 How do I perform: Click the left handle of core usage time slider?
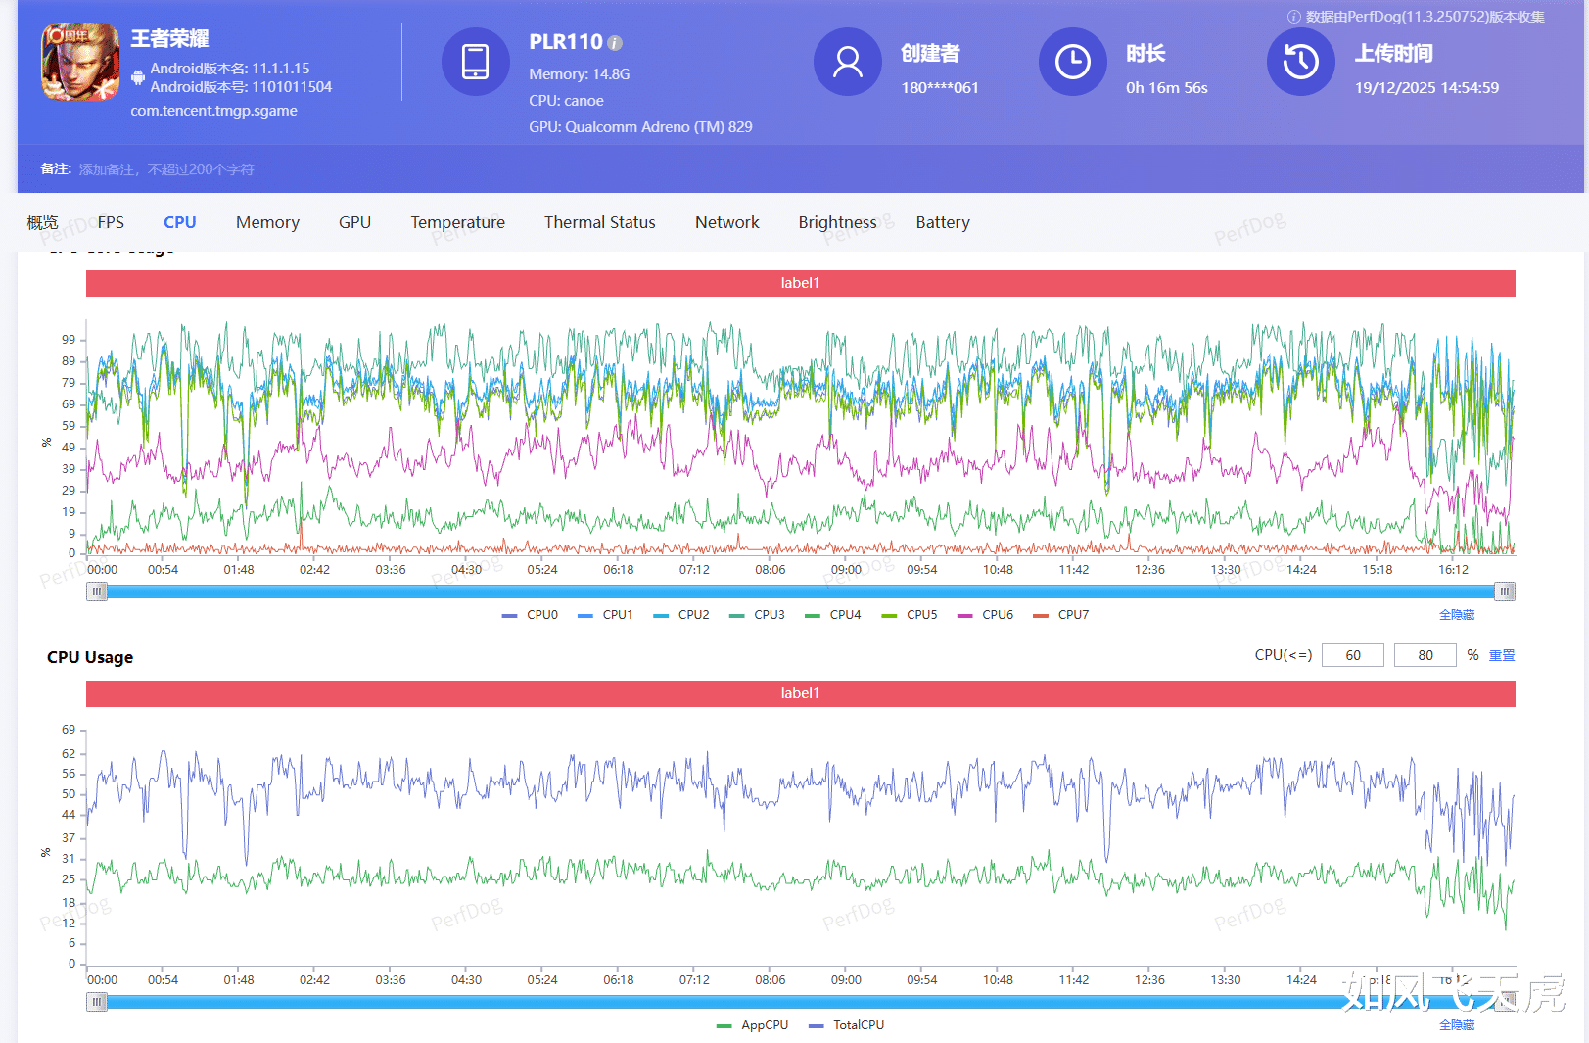[96, 592]
